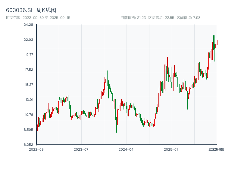This screenshot has width=241, height=180.
Task: Click the y-axis value 13.01
Action: (x=29, y=100)
